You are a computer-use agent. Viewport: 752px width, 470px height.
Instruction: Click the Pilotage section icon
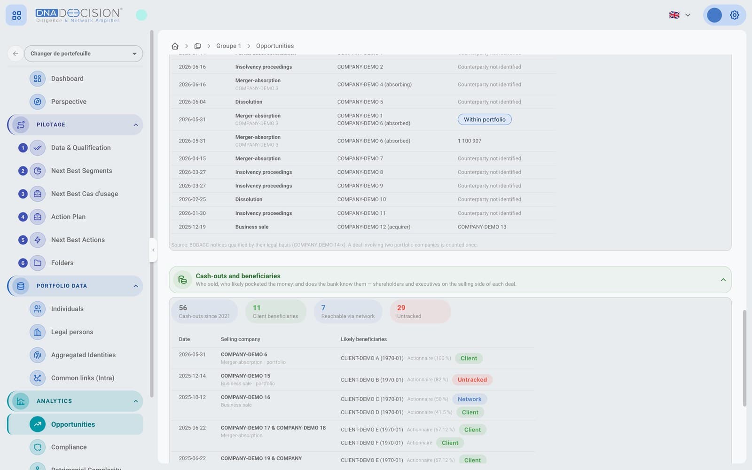(x=21, y=125)
